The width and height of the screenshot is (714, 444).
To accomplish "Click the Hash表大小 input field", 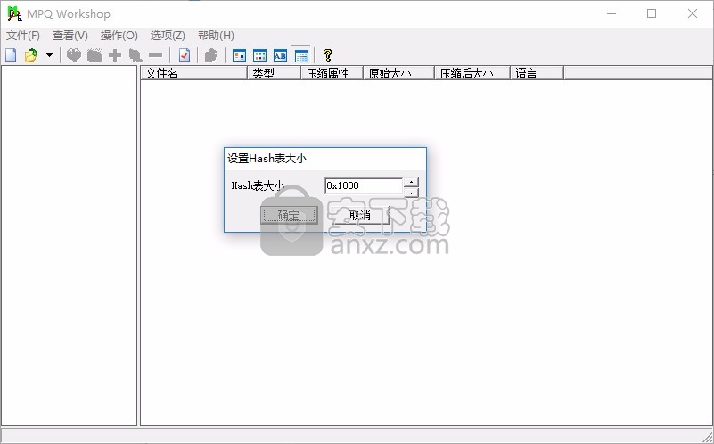I will (x=364, y=185).
